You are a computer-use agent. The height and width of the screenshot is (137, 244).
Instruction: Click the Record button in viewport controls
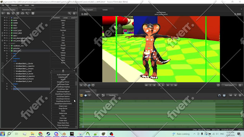click(159, 85)
